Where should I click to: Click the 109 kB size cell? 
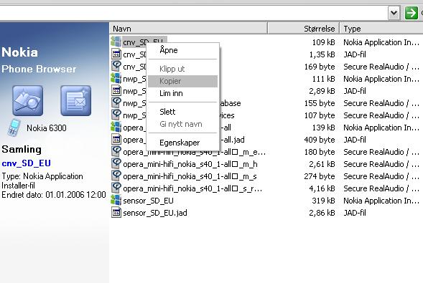tap(323, 42)
